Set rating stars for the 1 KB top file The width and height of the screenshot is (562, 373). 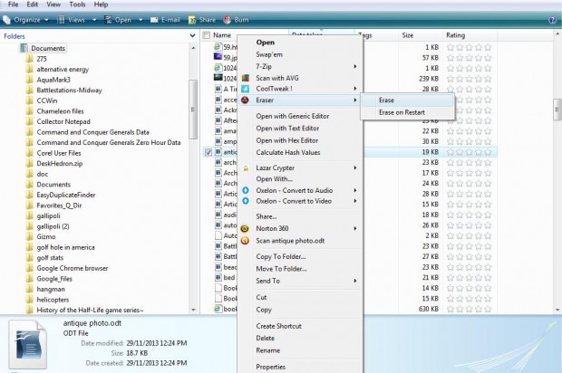470,47
